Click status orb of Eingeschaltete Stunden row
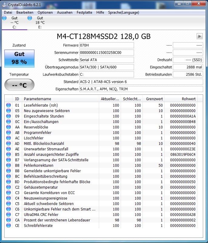This screenshot has width=208, height=243. pos(8,116)
